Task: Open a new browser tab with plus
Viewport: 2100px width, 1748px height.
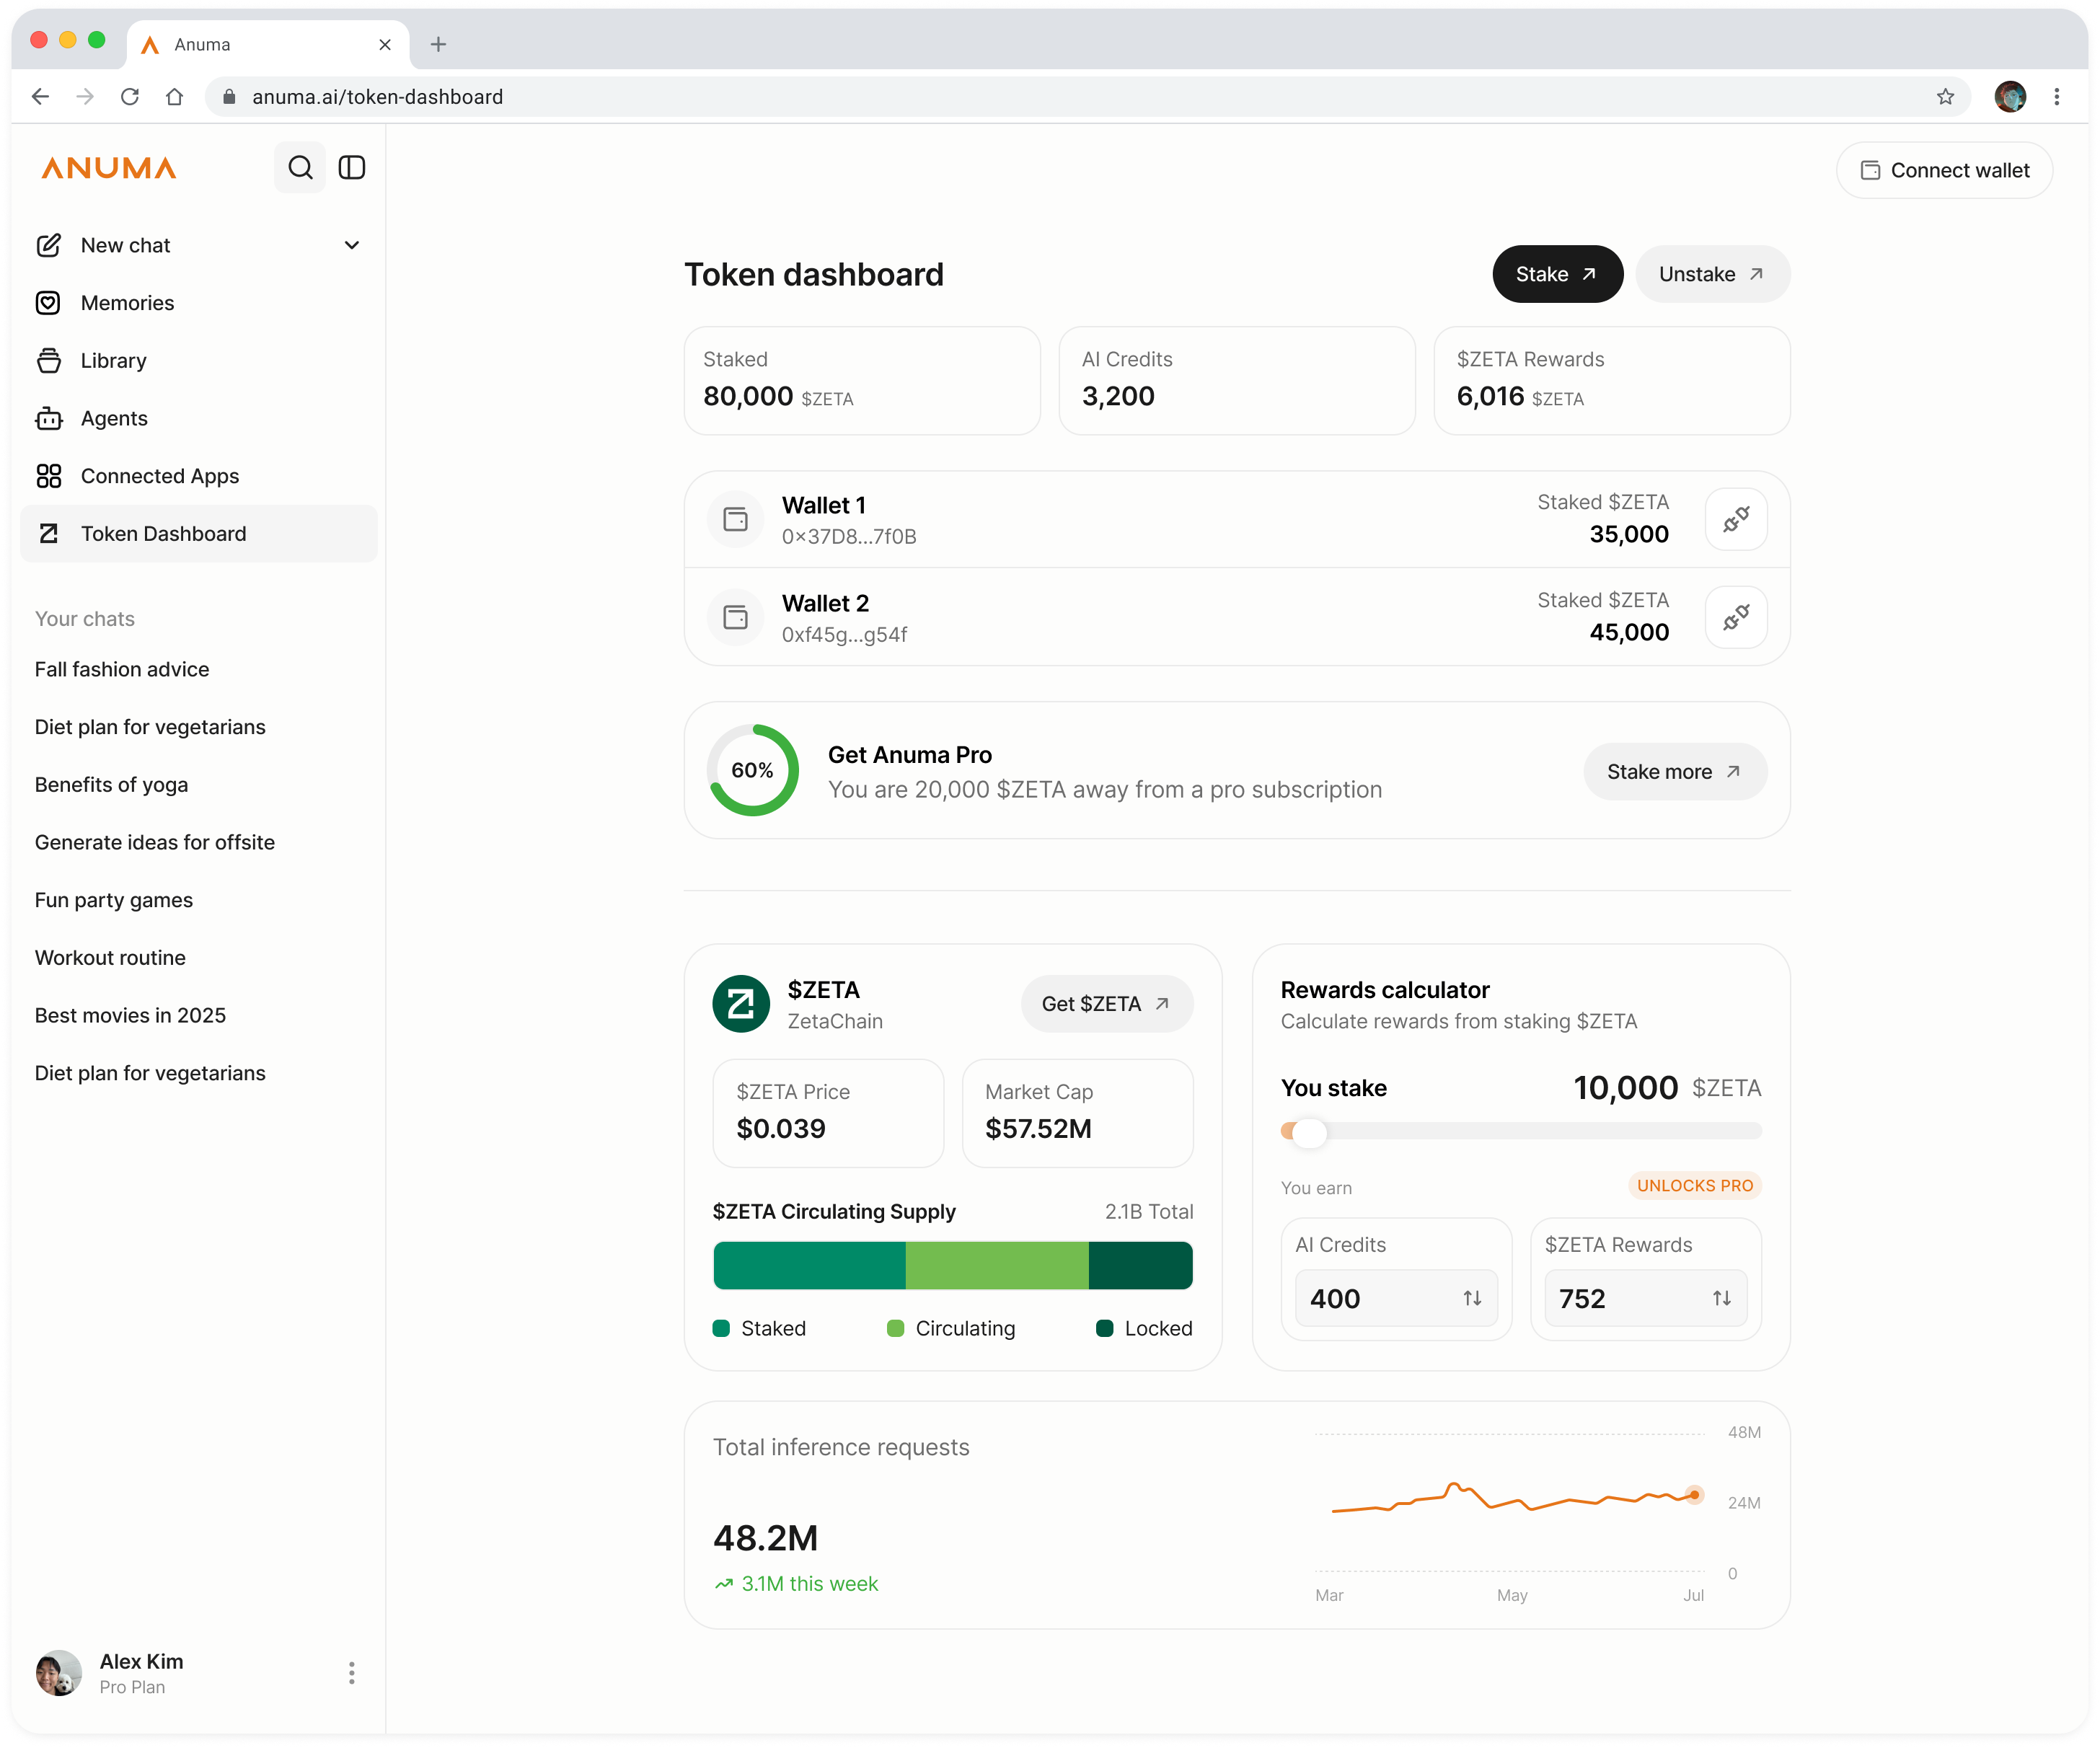Action: 438,44
